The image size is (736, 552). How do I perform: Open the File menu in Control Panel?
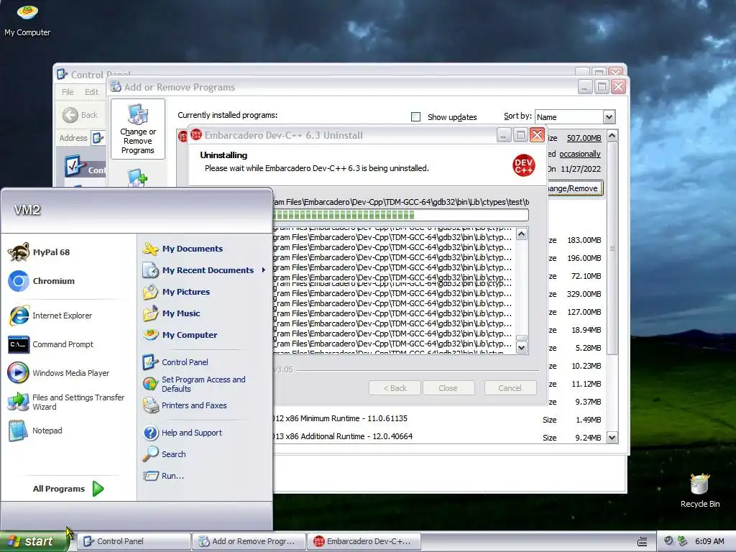tap(68, 92)
